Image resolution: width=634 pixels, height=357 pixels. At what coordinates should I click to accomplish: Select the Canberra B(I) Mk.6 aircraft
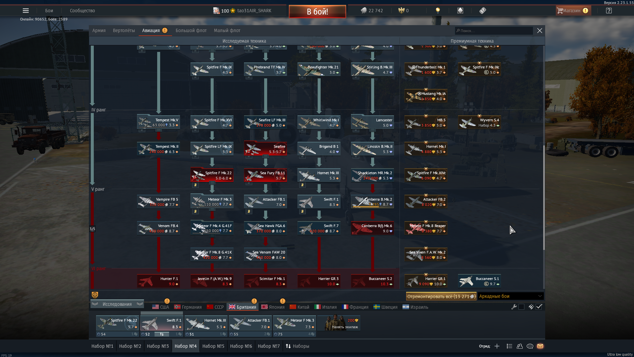372,228
